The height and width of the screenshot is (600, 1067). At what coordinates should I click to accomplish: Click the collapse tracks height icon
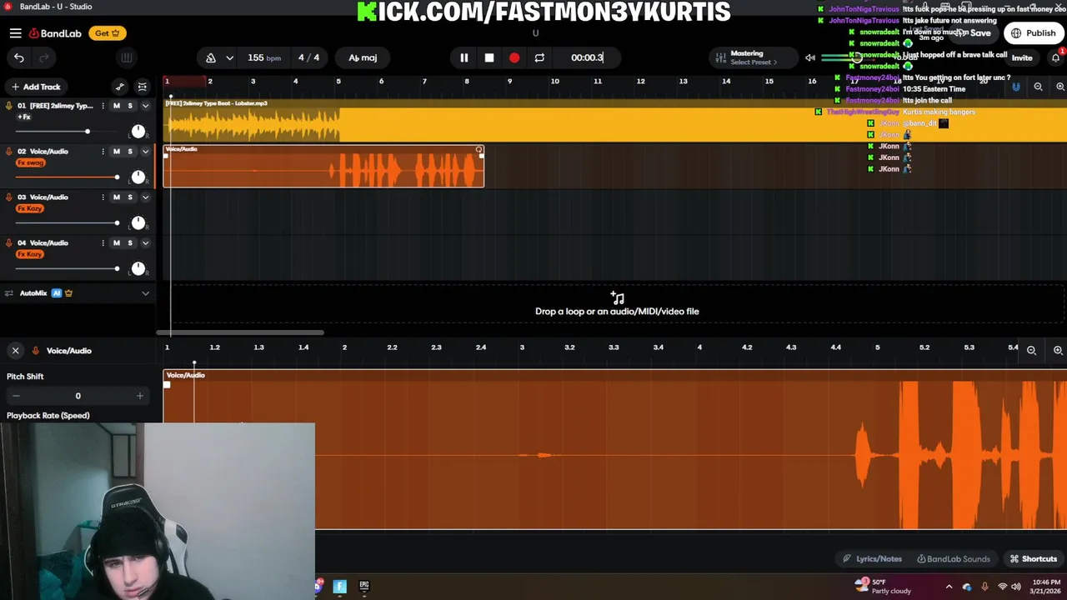(x=143, y=87)
